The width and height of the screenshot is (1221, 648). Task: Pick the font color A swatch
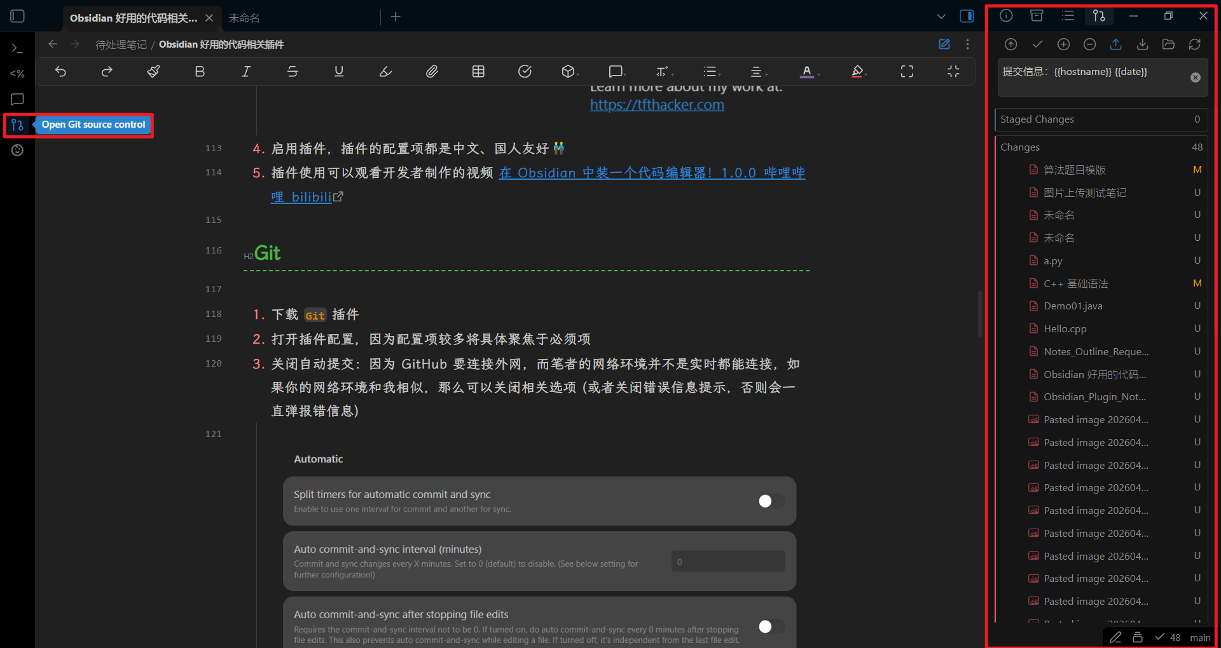806,72
